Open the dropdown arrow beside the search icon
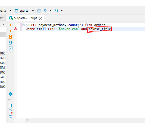 (62, 11)
